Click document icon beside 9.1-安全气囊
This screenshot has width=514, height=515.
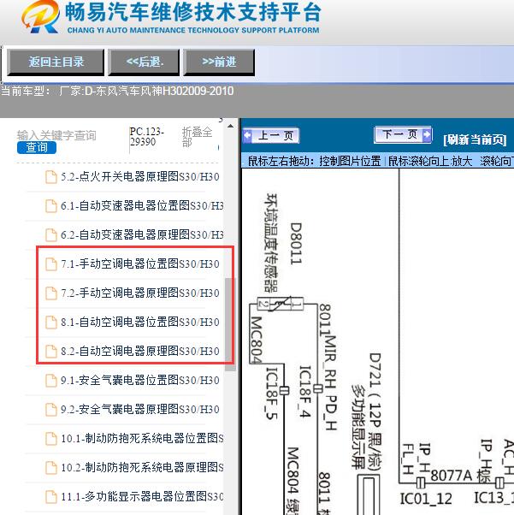[51, 381]
